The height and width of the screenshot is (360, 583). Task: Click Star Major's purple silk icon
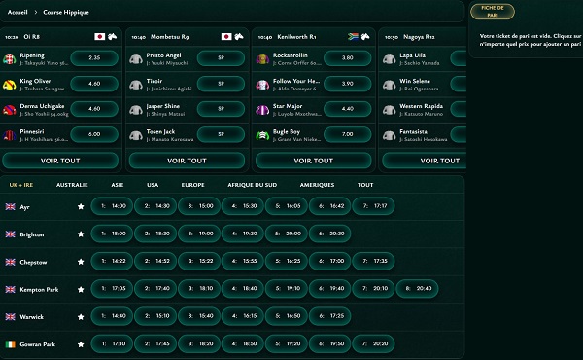tap(262, 110)
